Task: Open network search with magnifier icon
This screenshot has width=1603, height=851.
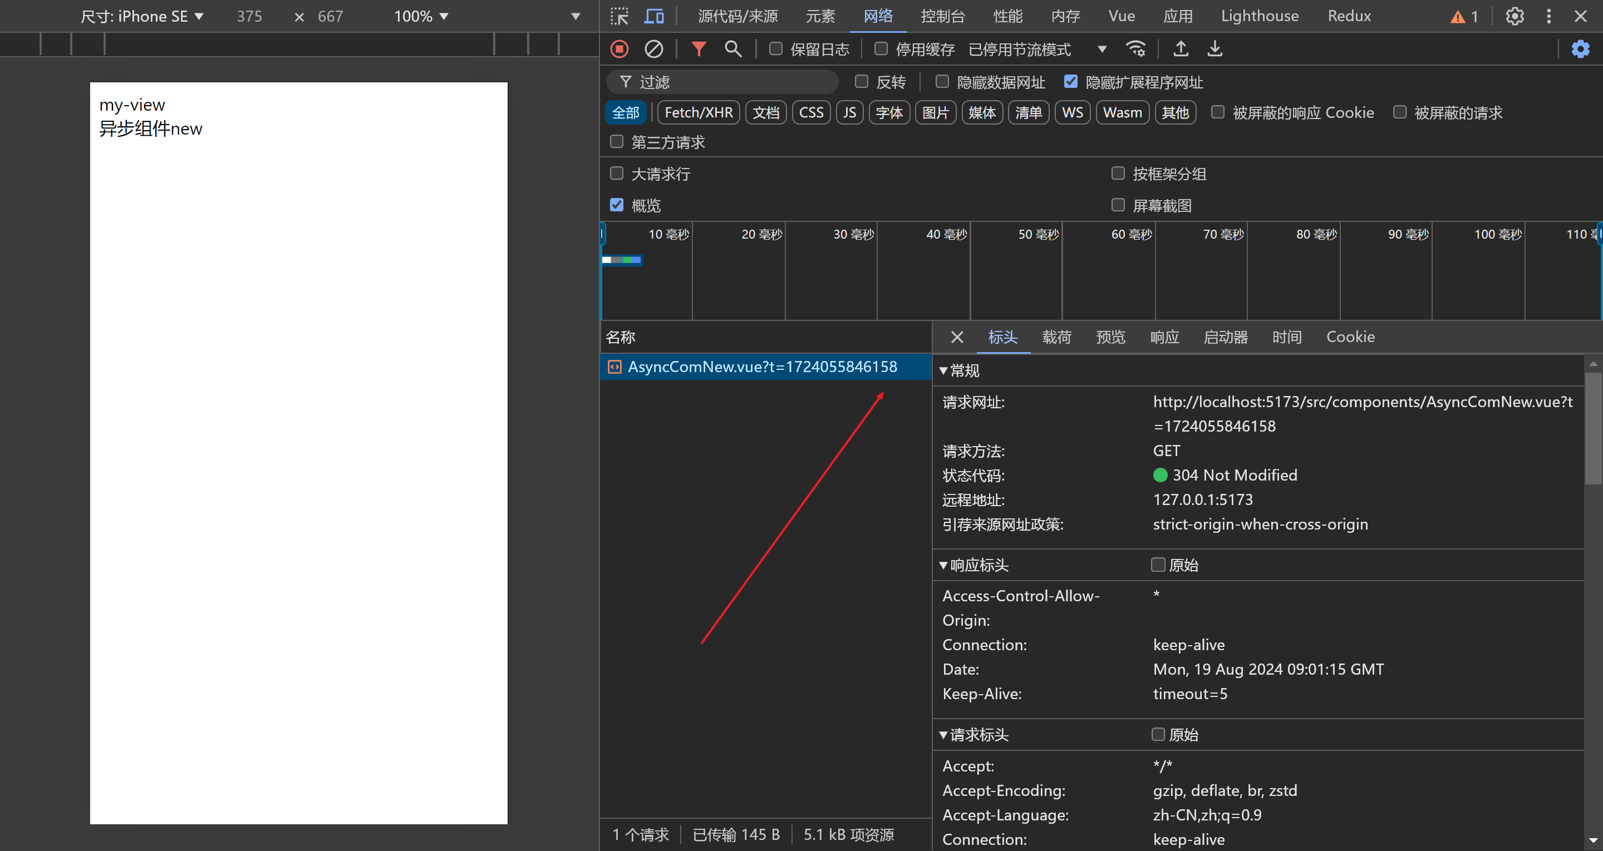Action: 733,49
